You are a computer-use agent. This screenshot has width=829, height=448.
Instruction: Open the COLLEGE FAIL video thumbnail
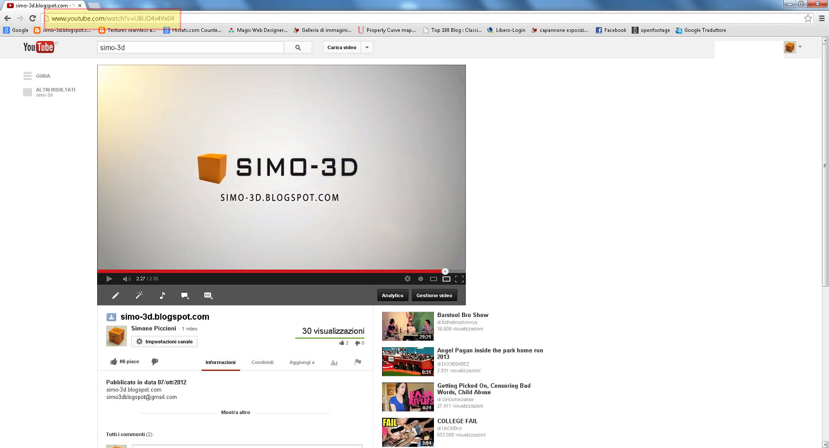coord(408,432)
